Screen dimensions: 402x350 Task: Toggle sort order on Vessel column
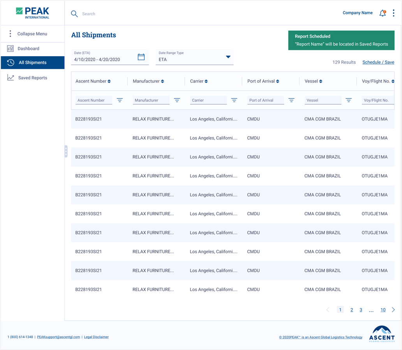(321, 81)
